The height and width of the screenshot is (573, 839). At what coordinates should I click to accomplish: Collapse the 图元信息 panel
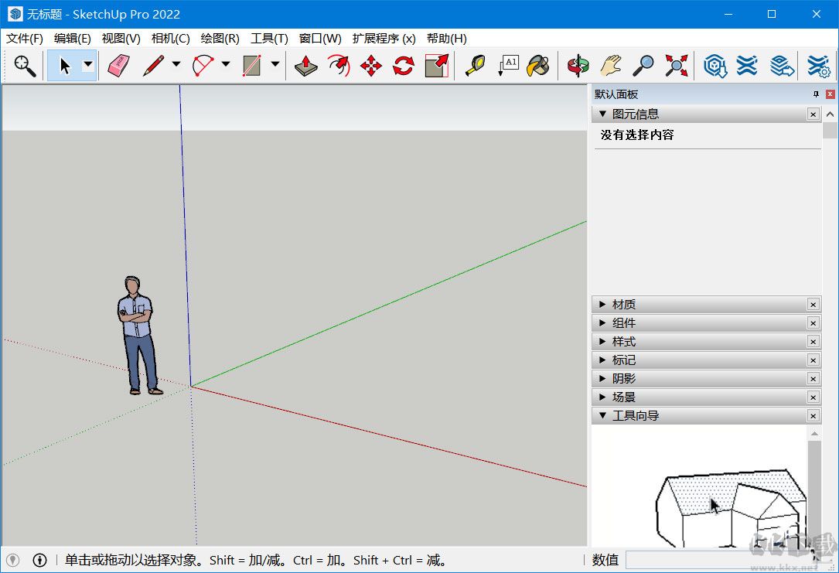[602, 114]
